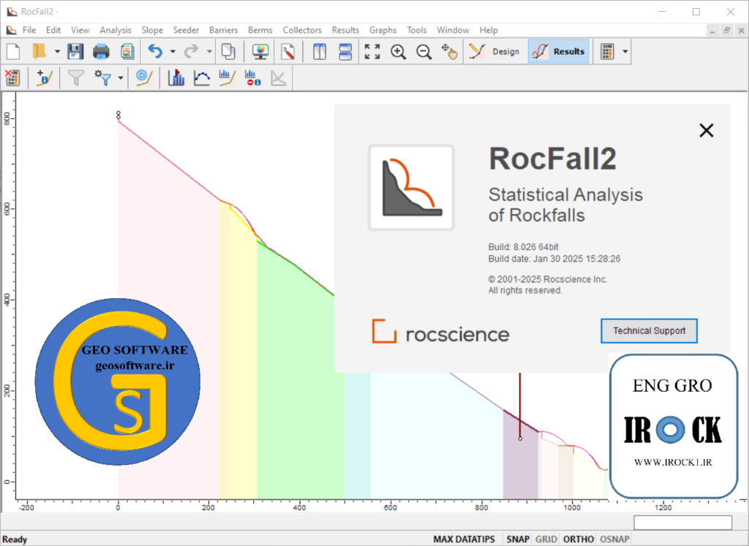Graph endpoints histogram with red flag
The height and width of the screenshot is (546, 749).
[176, 77]
